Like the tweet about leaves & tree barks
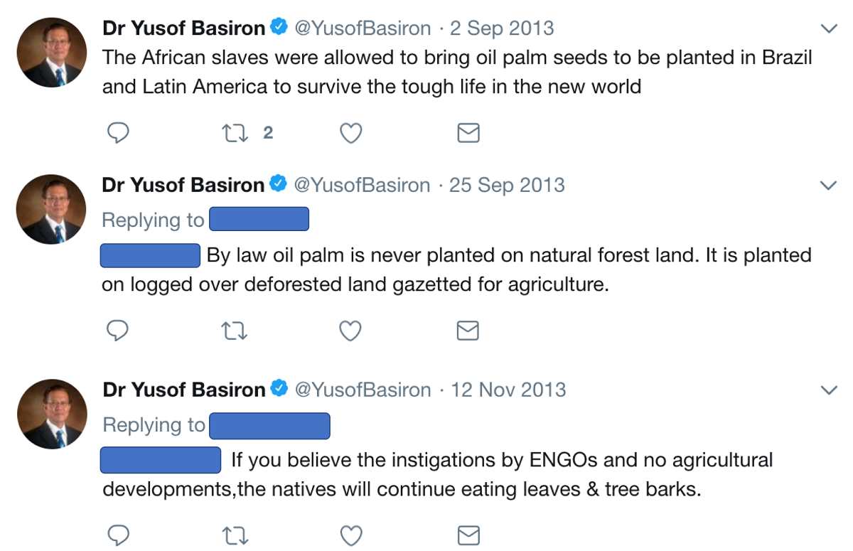This screenshot has width=853, height=551. pyautogui.click(x=350, y=535)
